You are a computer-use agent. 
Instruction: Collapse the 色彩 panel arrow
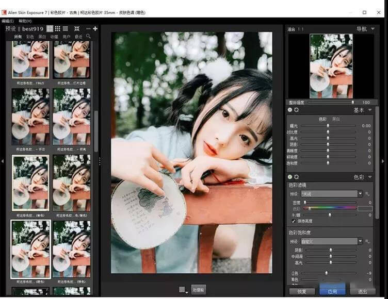pyautogui.click(x=370, y=177)
